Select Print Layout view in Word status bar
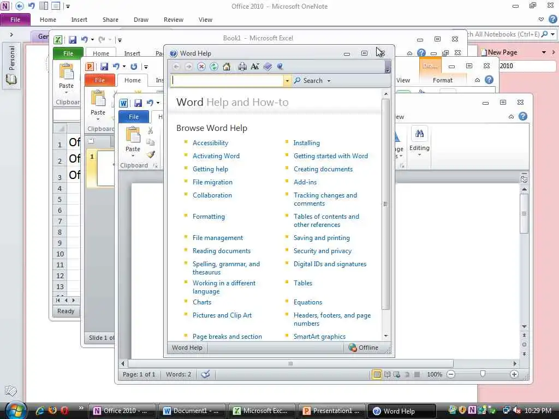Viewport: 559px width, 419px height. pyautogui.click(x=377, y=374)
